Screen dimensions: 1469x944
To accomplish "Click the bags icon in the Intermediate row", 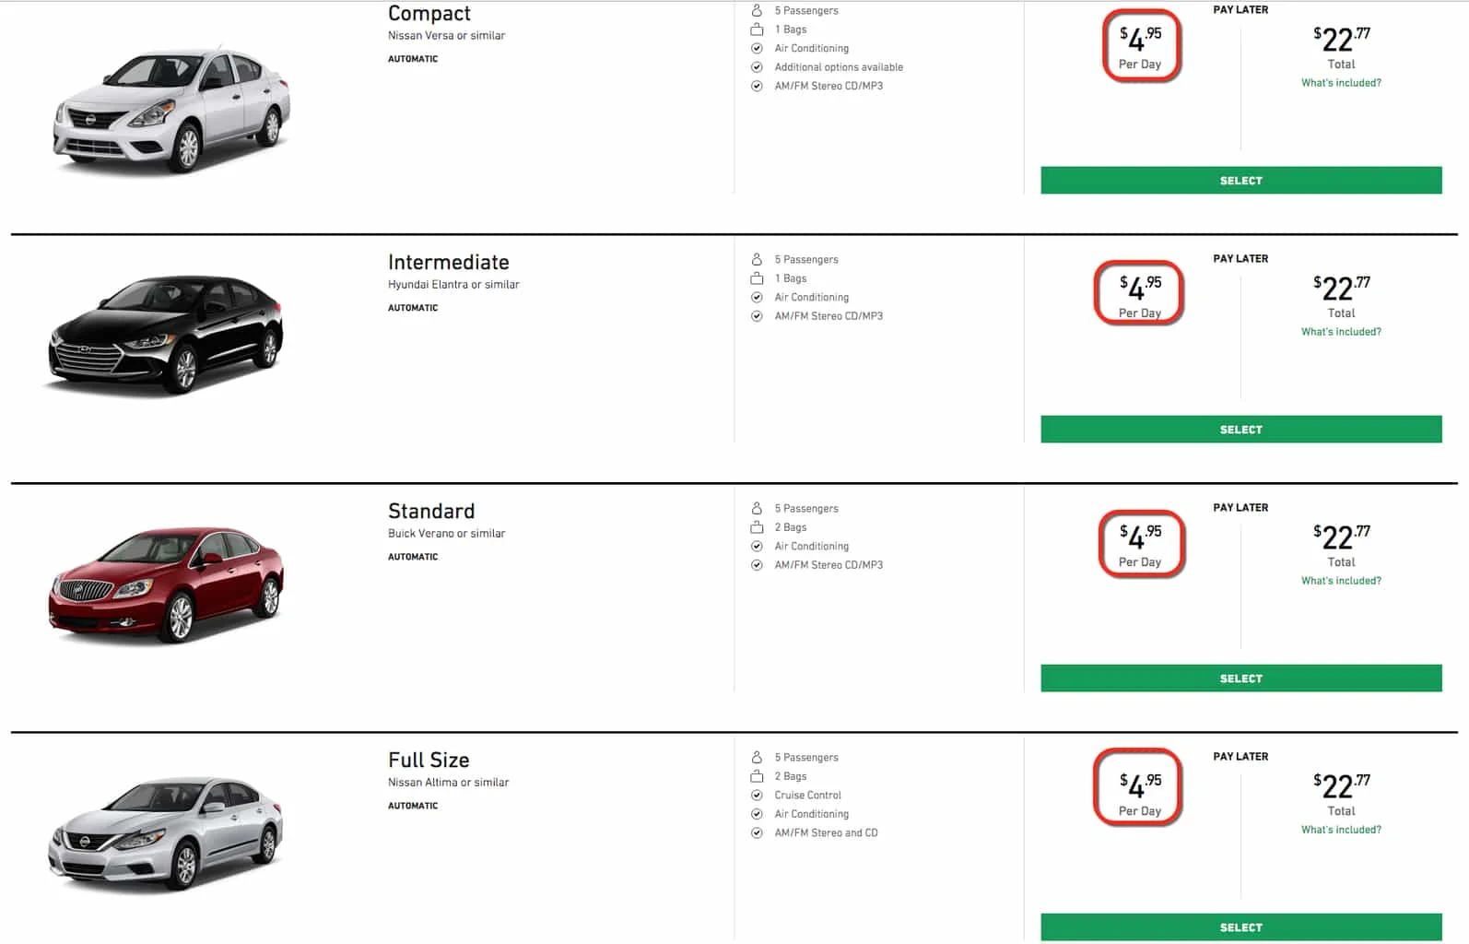I will [x=757, y=277].
